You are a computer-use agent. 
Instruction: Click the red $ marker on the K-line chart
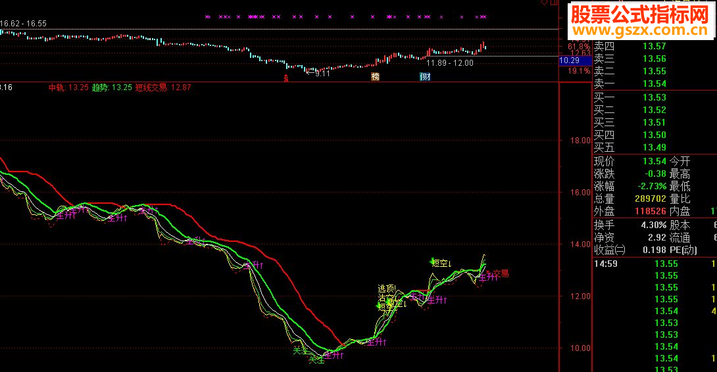click(286, 78)
